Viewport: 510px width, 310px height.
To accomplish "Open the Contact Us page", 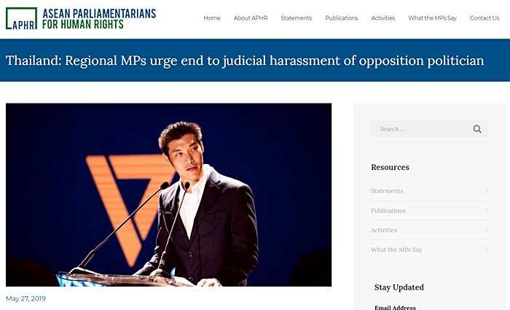I will 484,18.
